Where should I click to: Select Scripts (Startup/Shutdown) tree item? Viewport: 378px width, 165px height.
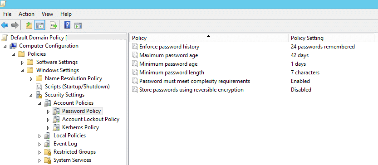coord(77,87)
